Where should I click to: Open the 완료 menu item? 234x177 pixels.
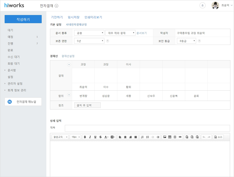[10, 50]
